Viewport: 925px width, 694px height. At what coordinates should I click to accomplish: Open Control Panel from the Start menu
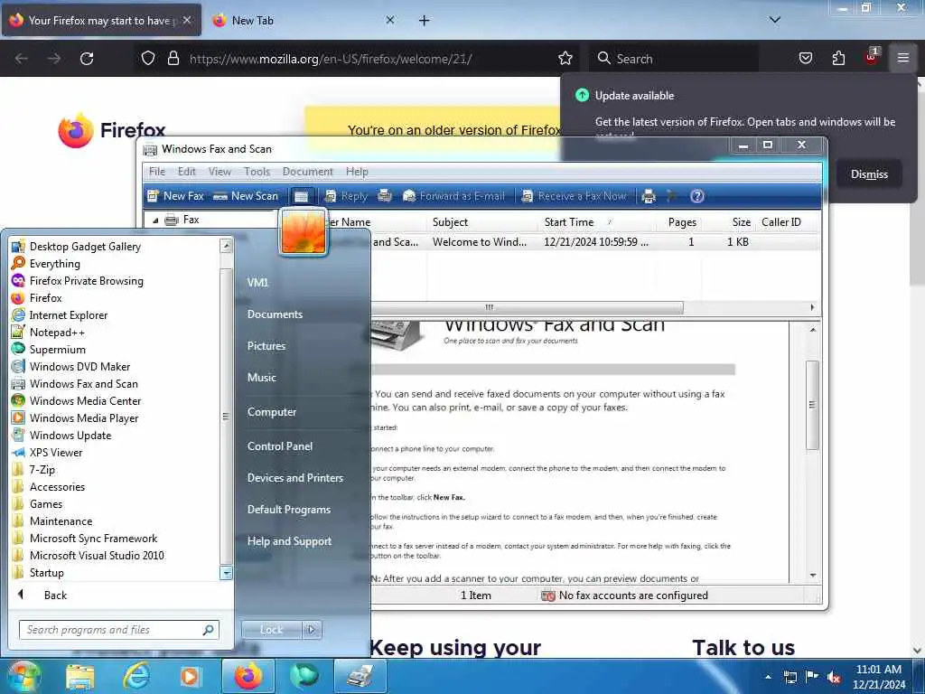280,446
